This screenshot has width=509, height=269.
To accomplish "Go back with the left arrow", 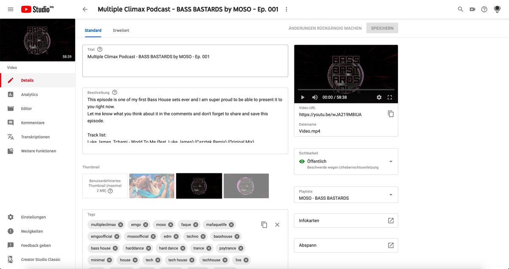I will click(85, 9).
